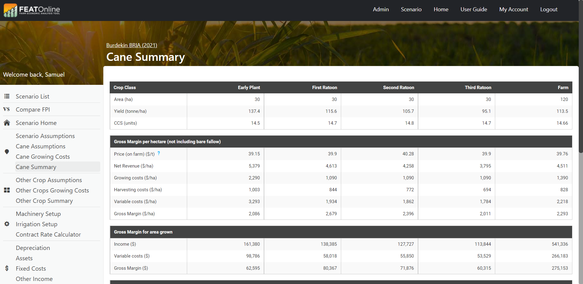583x284 pixels.
Task: Click the question mark help icon near Price
Action: click(159, 154)
